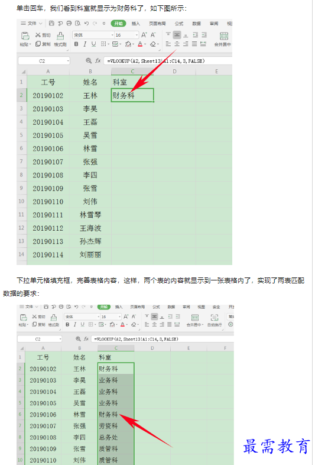
Task: Toggle vertical middle alignment in the upper spreadsheet
Action: [177, 35]
